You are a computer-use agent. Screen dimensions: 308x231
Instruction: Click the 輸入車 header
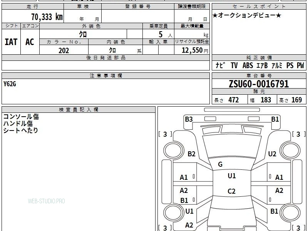click(158, 42)
